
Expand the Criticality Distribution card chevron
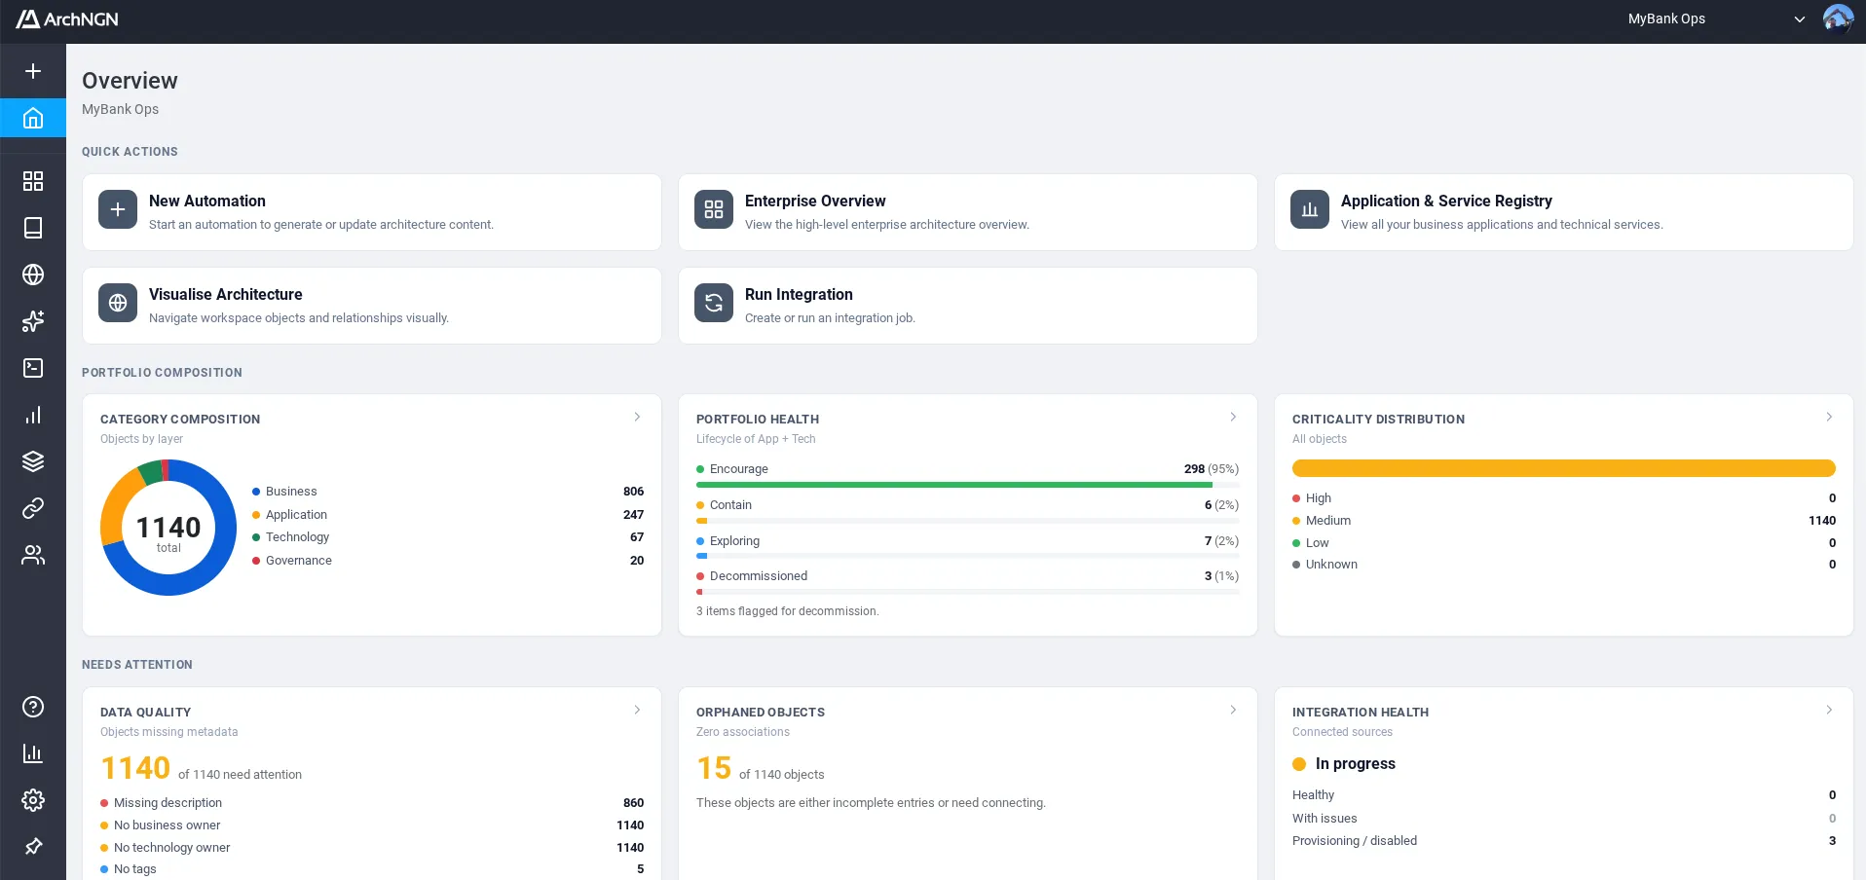pyautogui.click(x=1829, y=417)
